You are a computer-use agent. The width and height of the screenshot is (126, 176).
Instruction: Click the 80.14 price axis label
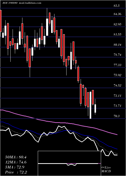pos(117,45)
